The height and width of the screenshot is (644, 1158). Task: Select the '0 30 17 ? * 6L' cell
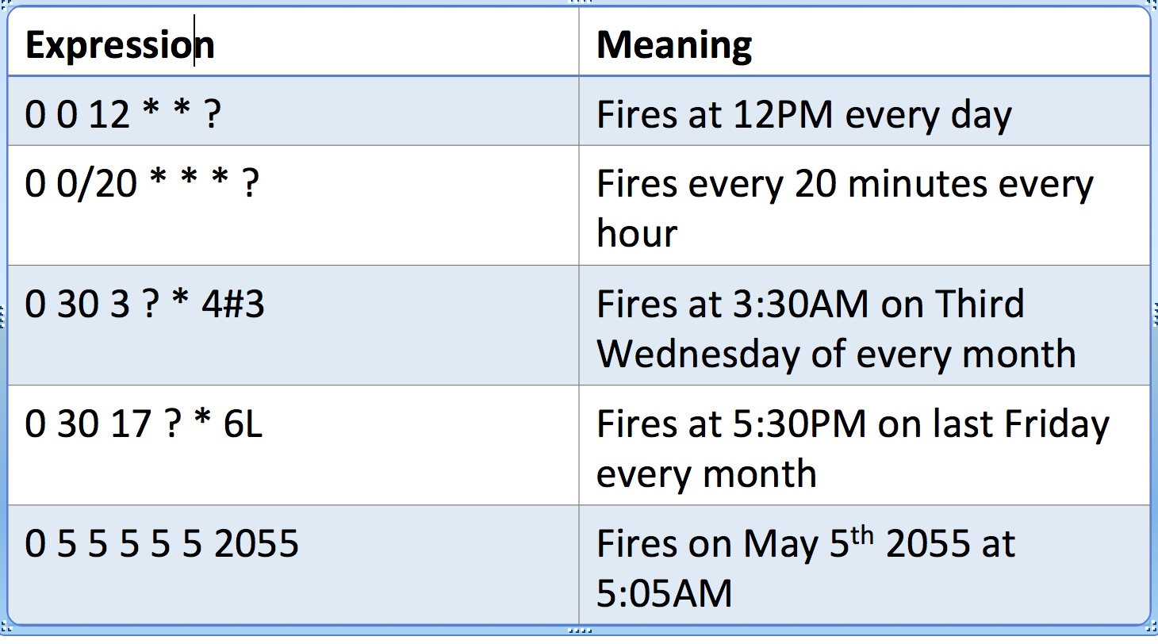293,445
